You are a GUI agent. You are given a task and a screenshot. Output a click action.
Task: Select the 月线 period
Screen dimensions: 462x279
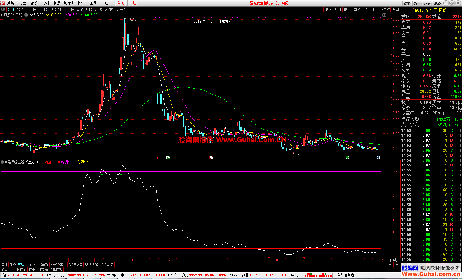point(99,9)
